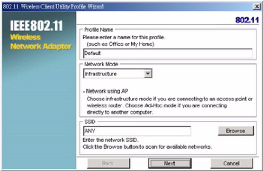Screen dimensions: 263x171
Task: Click Browse to scan for networks
Action: click(236, 131)
